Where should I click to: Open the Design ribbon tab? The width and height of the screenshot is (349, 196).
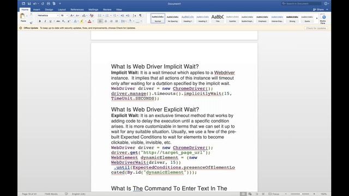tap(49, 10)
